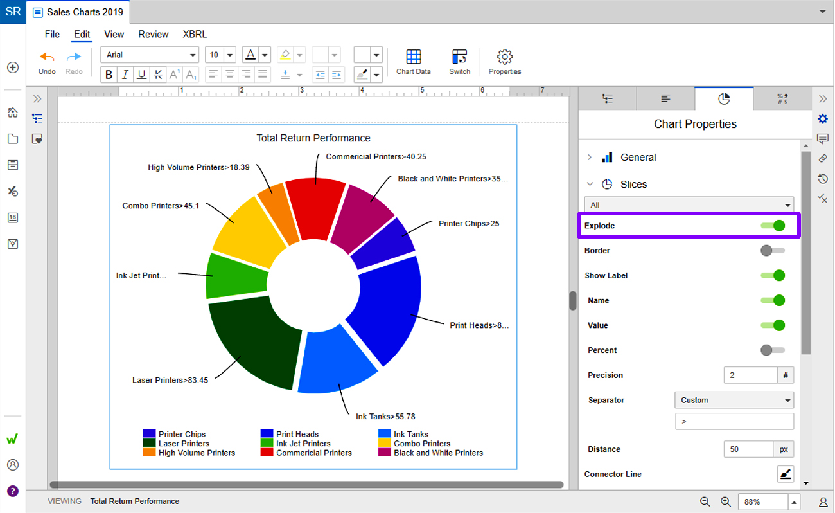Click Connector Line style icon
The image size is (835, 513).
(x=786, y=474)
